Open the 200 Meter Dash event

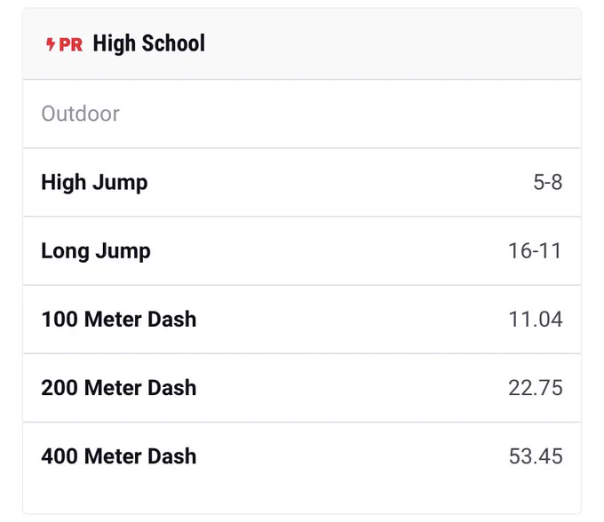(x=119, y=388)
